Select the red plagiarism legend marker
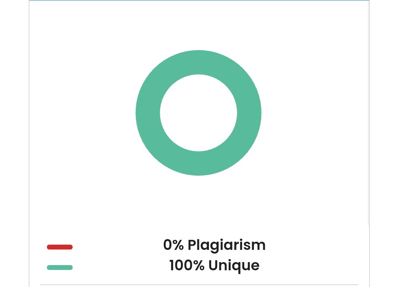This screenshot has height=287, width=400. pyautogui.click(x=60, y=247)
